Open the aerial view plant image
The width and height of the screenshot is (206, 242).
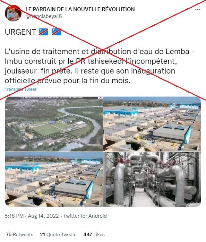[x=54, y=124]
